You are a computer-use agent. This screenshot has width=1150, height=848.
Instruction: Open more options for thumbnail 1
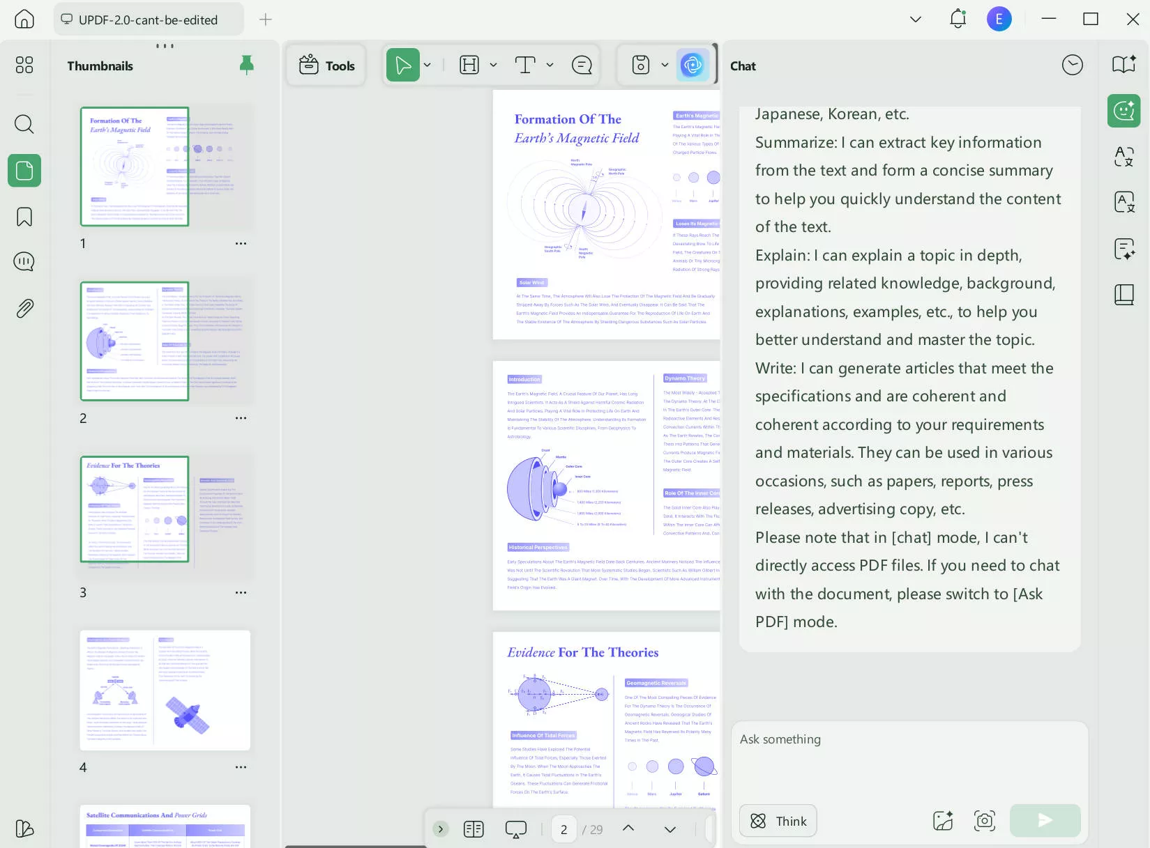(x=241, y=244)
